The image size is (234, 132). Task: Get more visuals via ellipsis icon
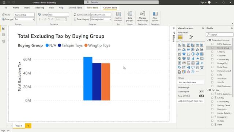point(197,72)
